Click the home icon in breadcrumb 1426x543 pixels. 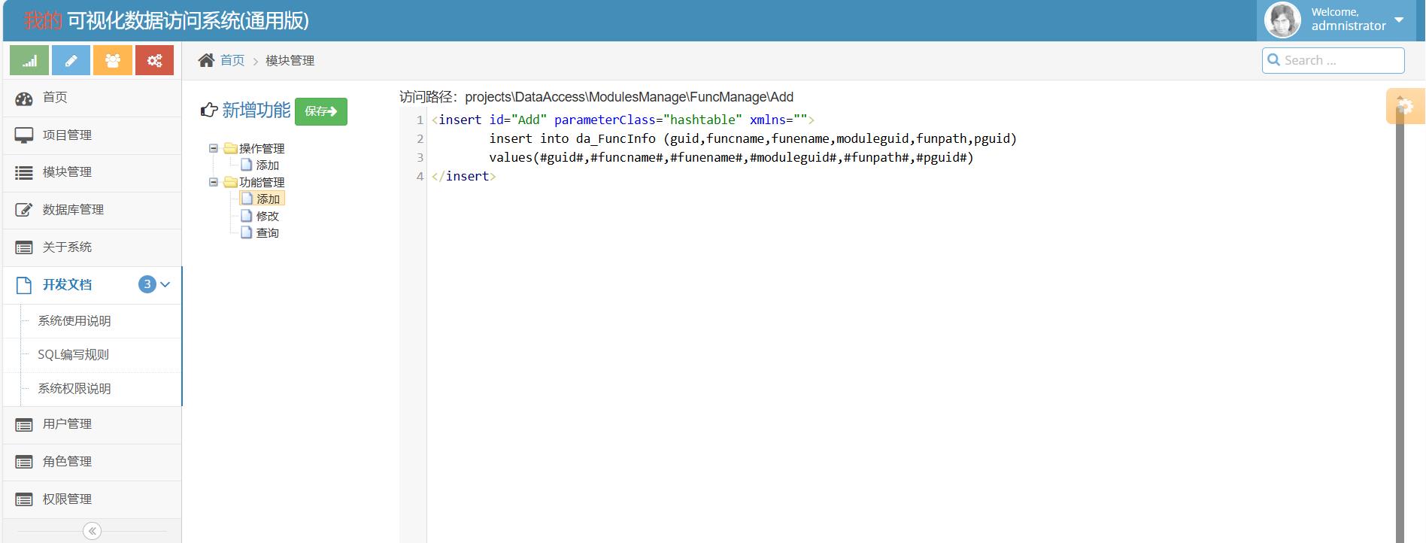206,60
